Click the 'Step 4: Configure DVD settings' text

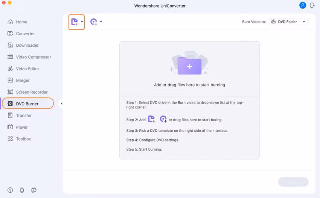click(152, 140)
